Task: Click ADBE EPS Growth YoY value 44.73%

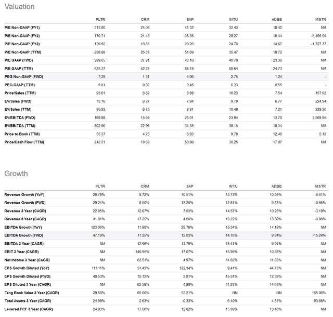Action: [275, 268]
